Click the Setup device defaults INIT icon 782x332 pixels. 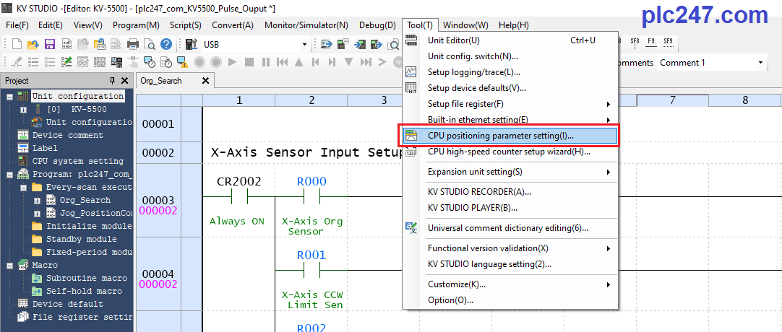coord(411,88)
